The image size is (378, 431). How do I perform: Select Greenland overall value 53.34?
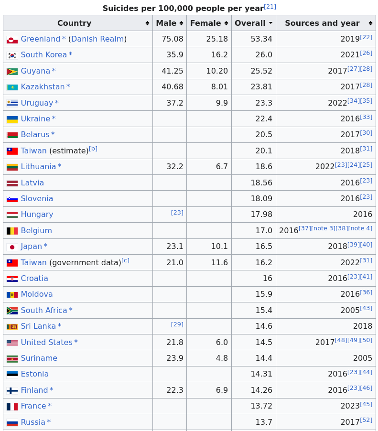[x=261, y=39]
